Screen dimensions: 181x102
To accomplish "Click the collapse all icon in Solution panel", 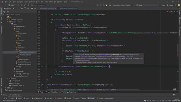I will pos(28,8).
